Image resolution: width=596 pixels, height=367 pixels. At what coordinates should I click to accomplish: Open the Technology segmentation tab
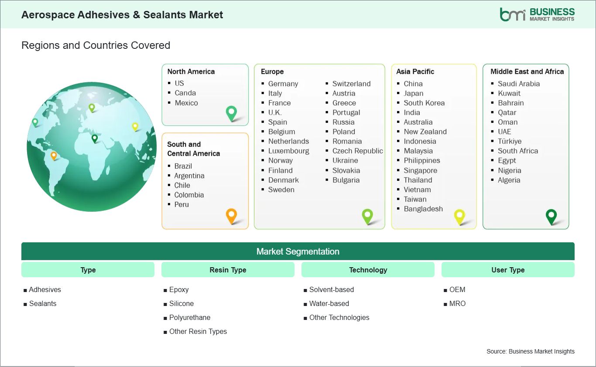tap(368, 269)
